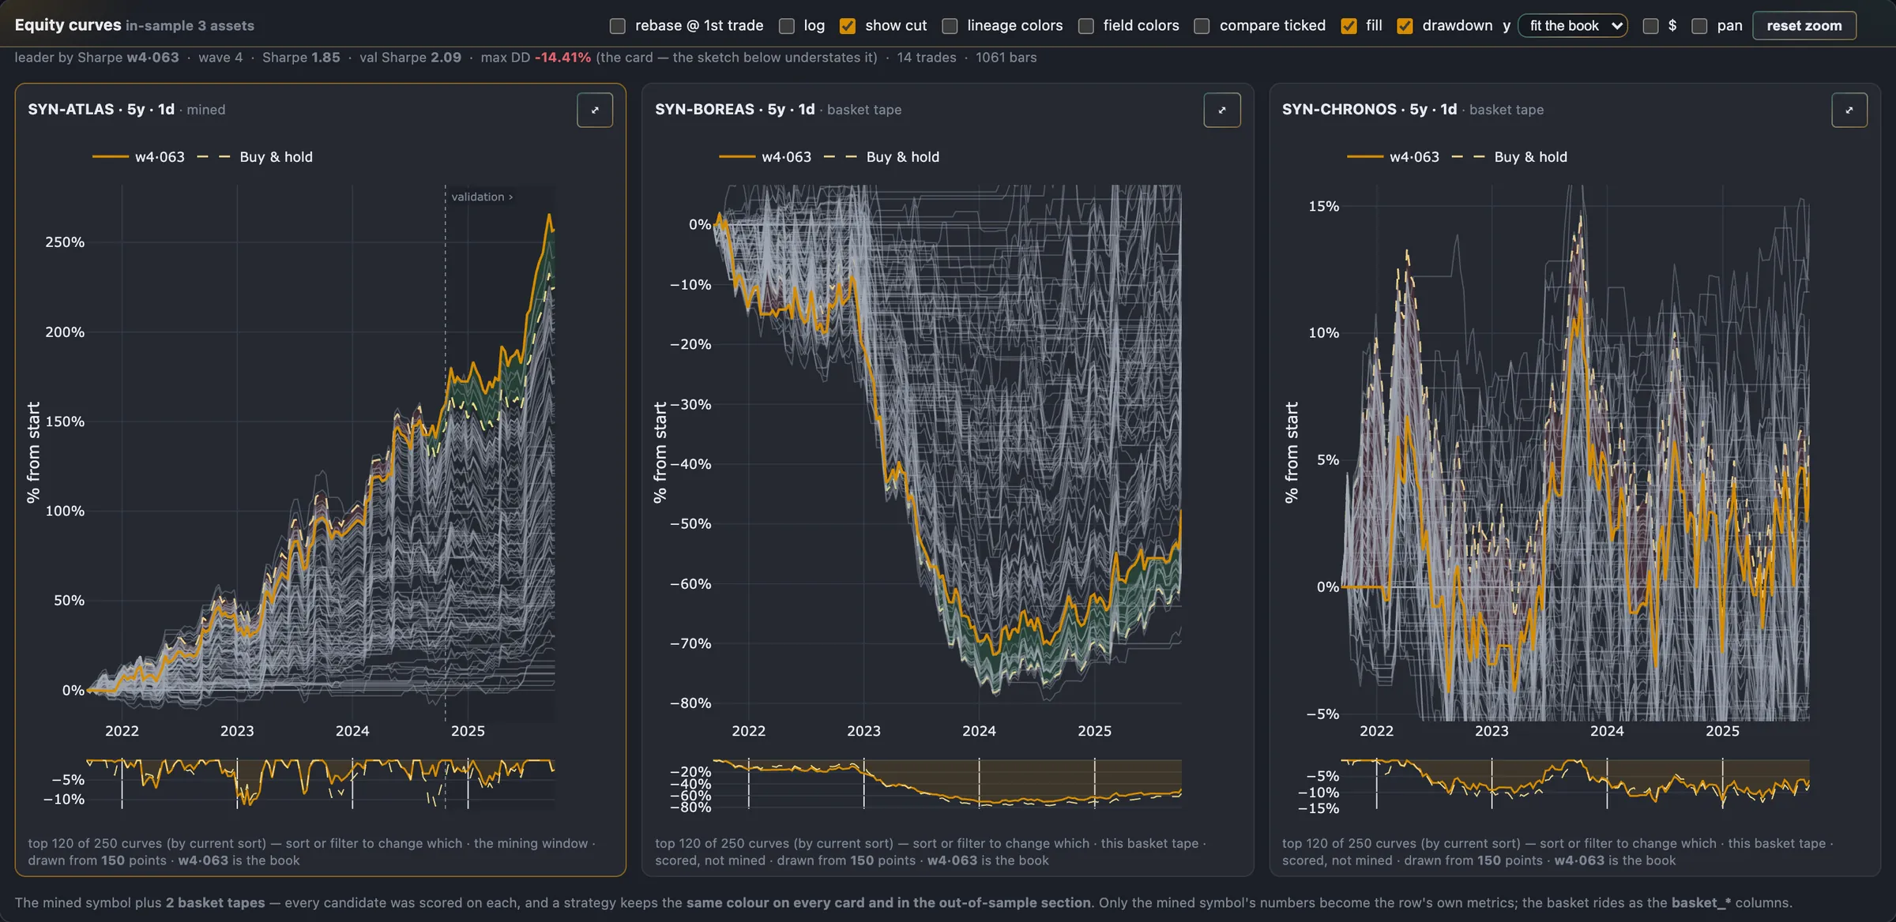
Task: Toggle w4·063 legend entry in SYN-ATLAS
Action: pyautogui.click(x=138, y=157)
